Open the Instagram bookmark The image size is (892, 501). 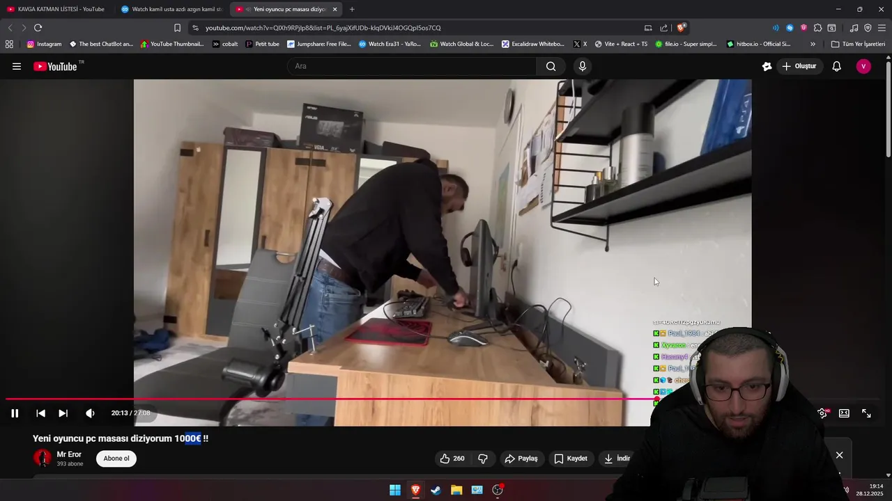[x=44, y=44]
